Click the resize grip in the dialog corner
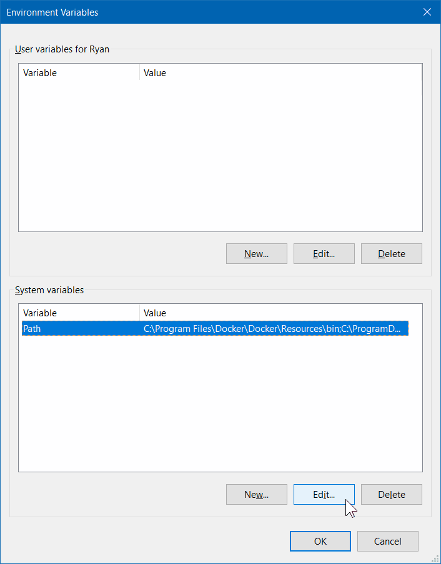This screenshot has height=564, width=441. click(x=434, y=558)
